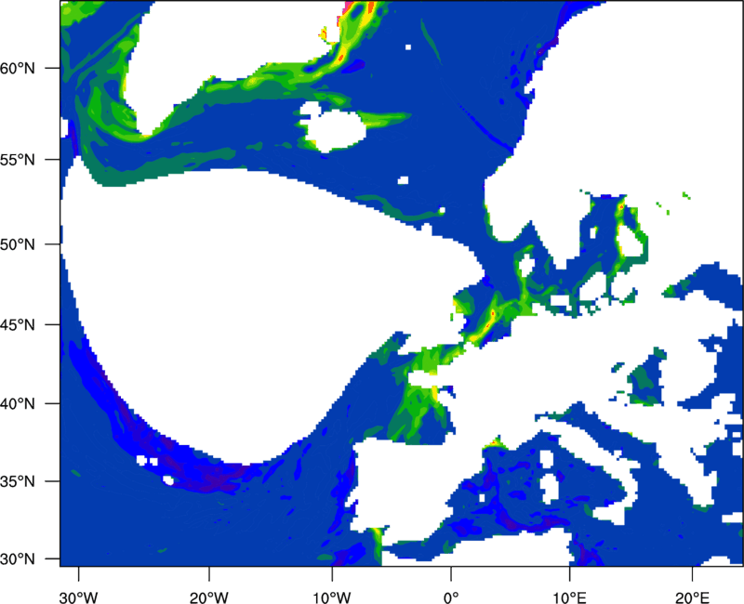Click the 45°N latitude label
Viewport: 744px width, 604px height.
(18, 325)
